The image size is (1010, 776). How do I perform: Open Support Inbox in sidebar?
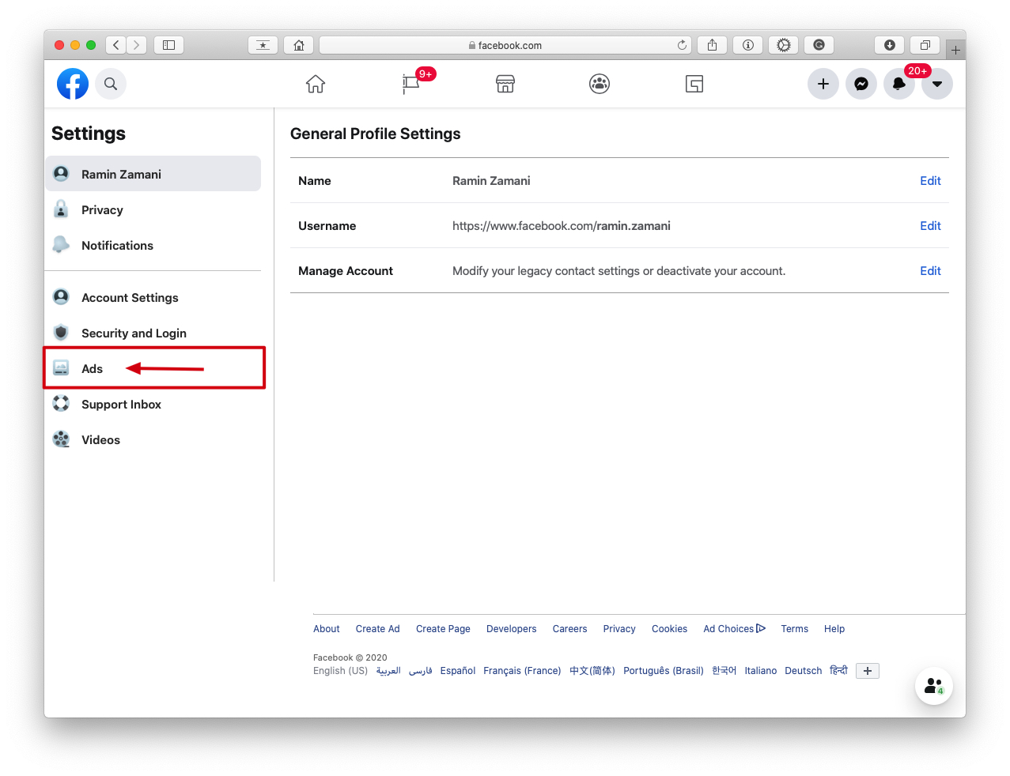point(153,405)
